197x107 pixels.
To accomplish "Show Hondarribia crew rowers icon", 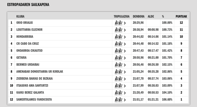I will [118, 37].
